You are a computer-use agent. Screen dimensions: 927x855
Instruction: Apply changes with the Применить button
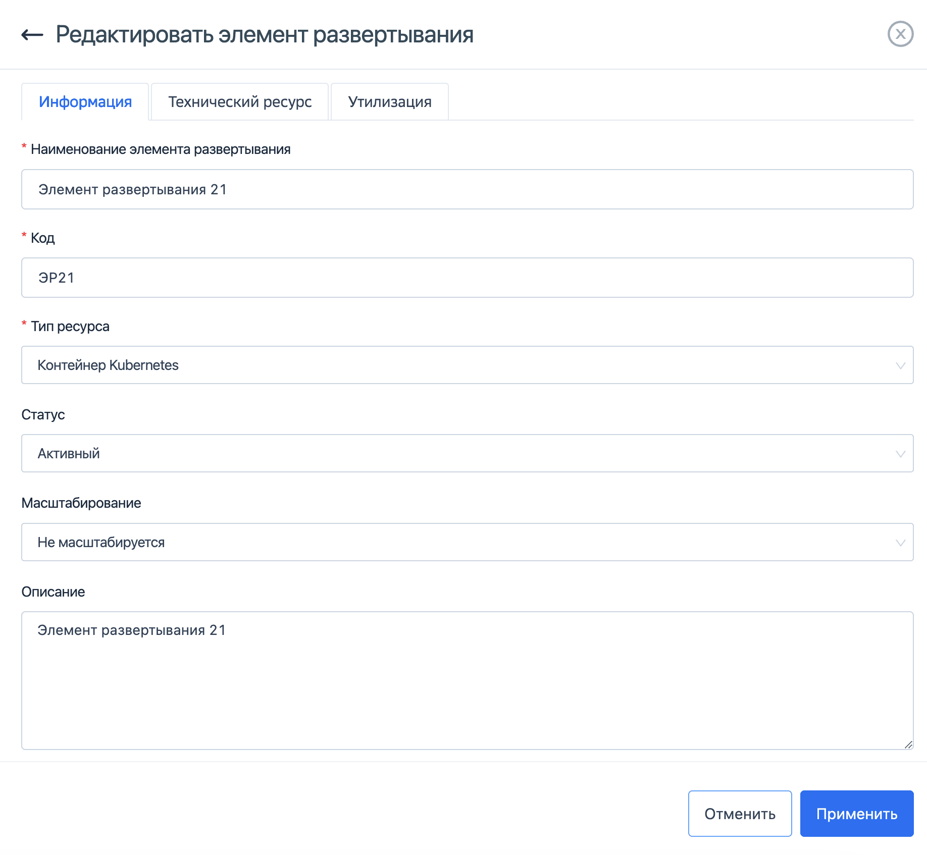point(856,813)
